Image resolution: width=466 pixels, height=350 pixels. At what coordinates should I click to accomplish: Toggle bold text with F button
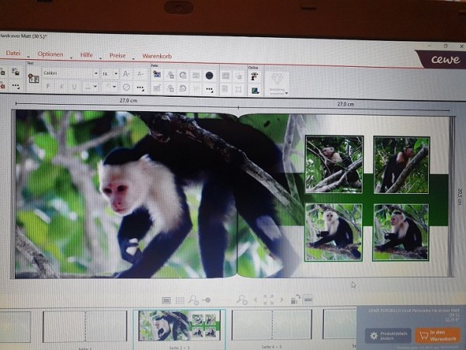pyautogui.click(x=48, y=86)
